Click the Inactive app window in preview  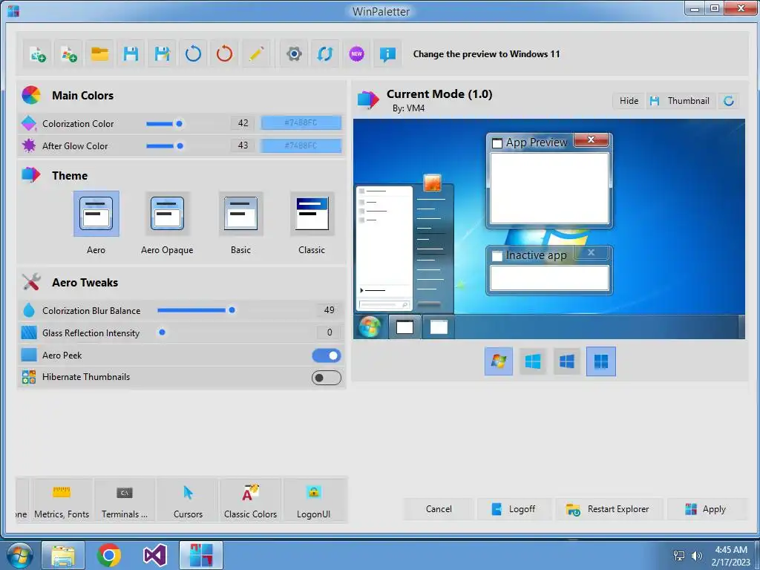coord(549,270)
